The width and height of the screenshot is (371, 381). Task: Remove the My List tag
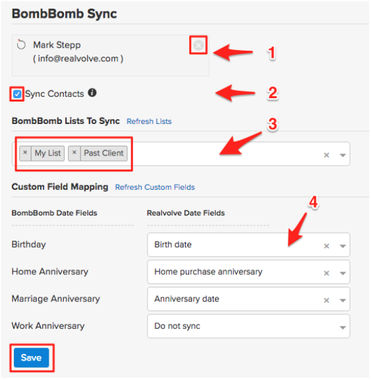tap(25, 153)
